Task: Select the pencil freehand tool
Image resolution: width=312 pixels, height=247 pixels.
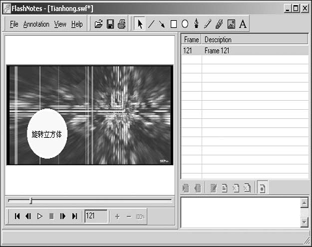Action: coord(207,24)
